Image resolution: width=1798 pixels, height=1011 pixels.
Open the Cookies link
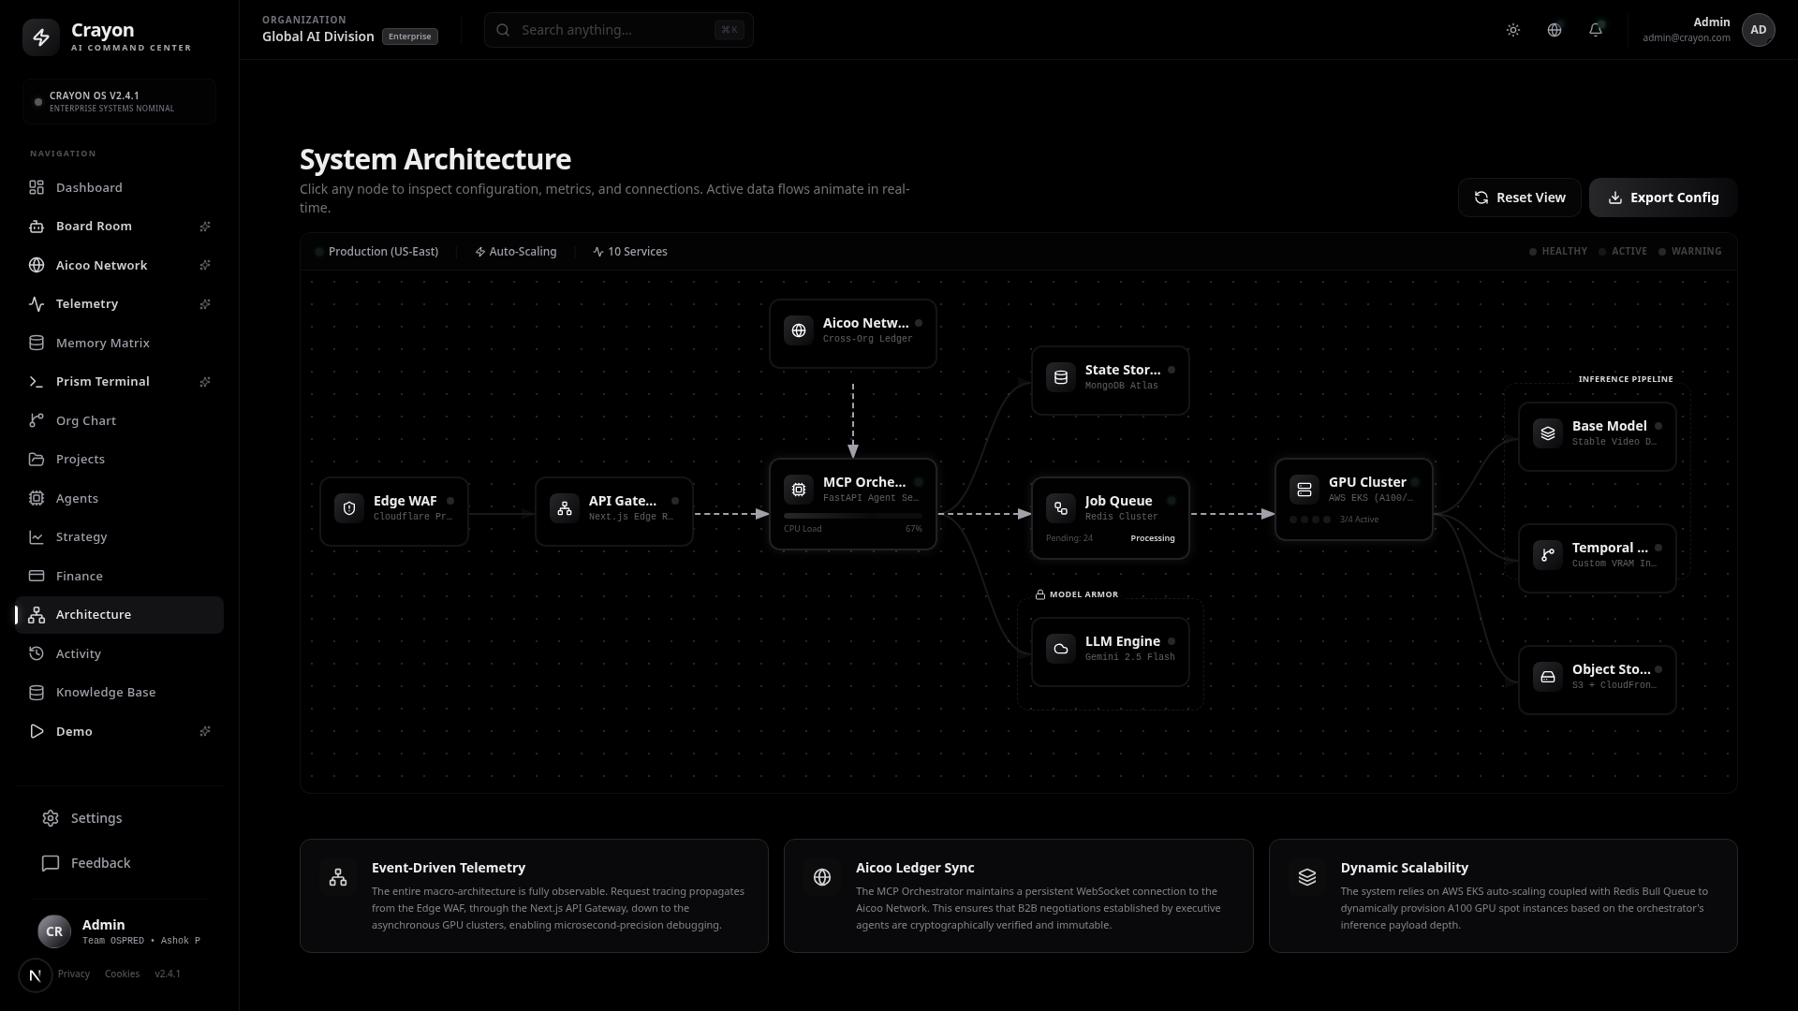(x=123, y=974)
